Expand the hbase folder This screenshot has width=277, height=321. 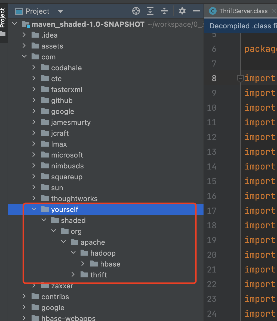[x=83, y=264]
